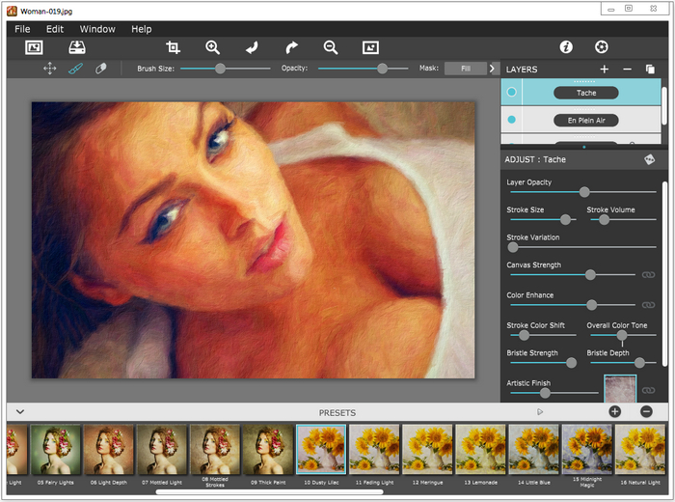The image size is (675, 502).
Task: Click the Canvas Strength slider handle
Action: (590, 274)
